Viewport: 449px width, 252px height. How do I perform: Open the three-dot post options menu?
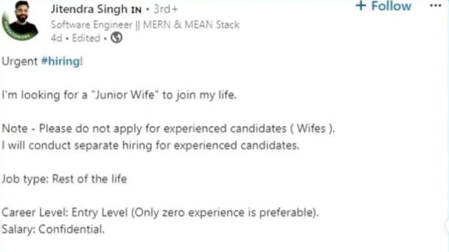coord(436,6)
